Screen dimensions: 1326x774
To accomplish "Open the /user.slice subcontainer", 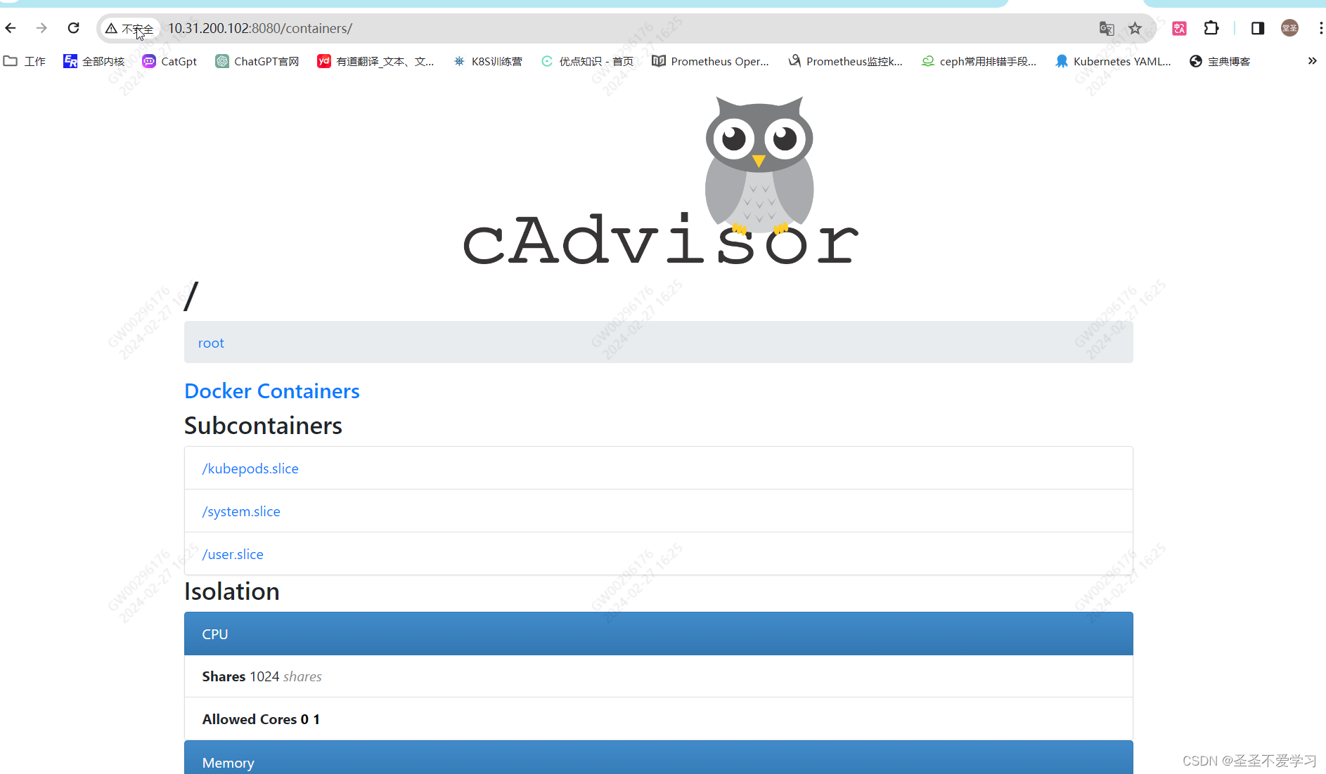I will pyautogui.click(x=233, y=554).
